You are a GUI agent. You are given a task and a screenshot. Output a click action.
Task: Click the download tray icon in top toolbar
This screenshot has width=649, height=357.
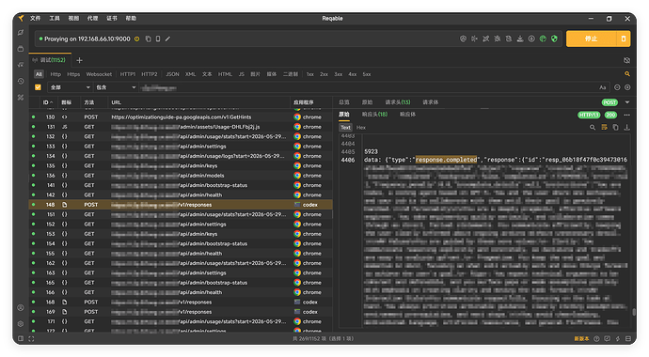pos(520,39)
